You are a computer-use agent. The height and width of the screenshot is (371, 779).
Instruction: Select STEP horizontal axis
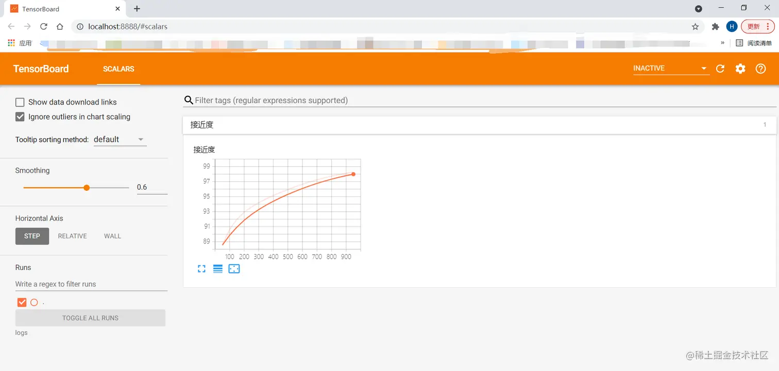(32, 236)
